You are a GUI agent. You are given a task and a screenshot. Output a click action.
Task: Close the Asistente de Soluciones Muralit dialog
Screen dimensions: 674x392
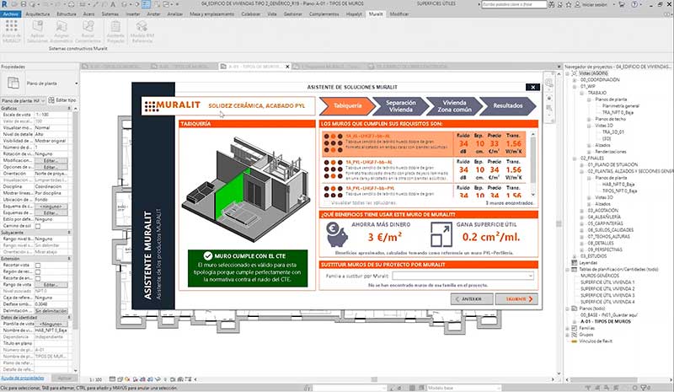click(x=533, y=87)
